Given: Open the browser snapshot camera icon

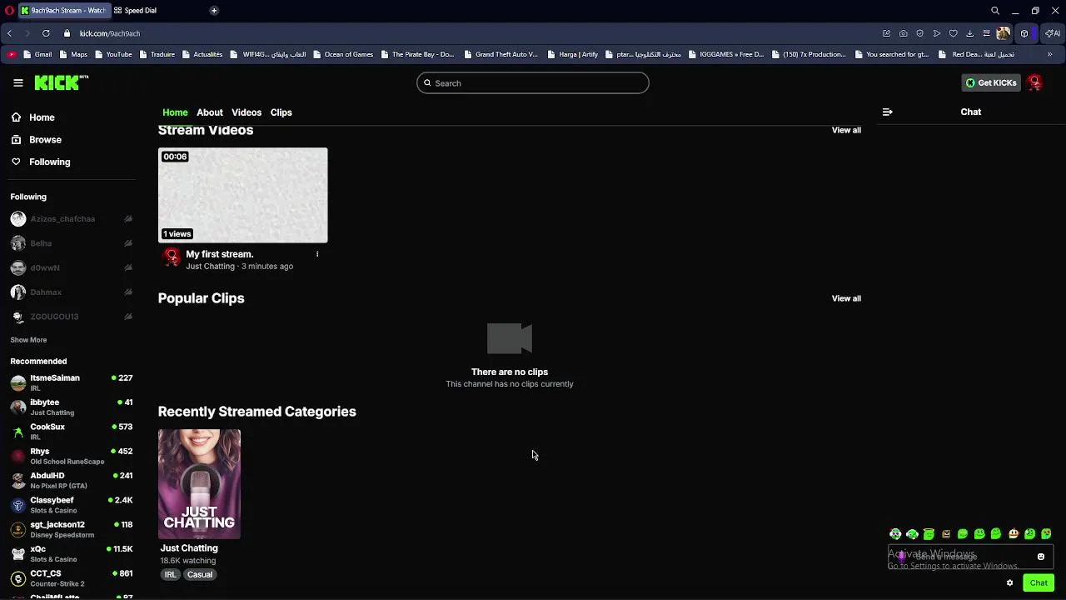Looking at the screenshot, I should point(904,33).
